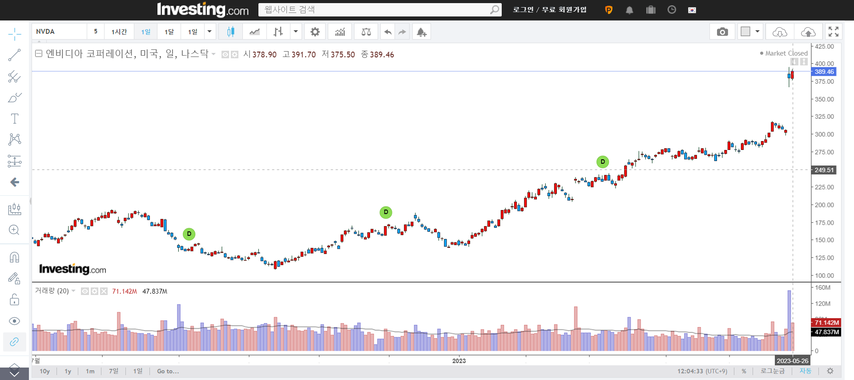Select the zoom in tool

14,230
